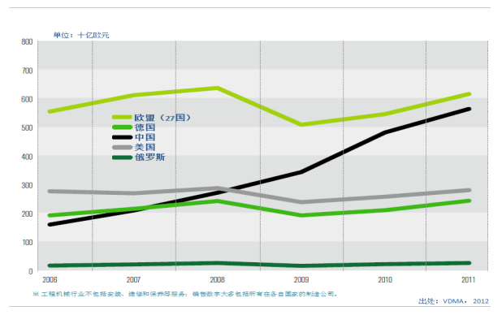Click the footnote text below the chart
The width and height of the screenshot is (502, 315).
point(185,294)
